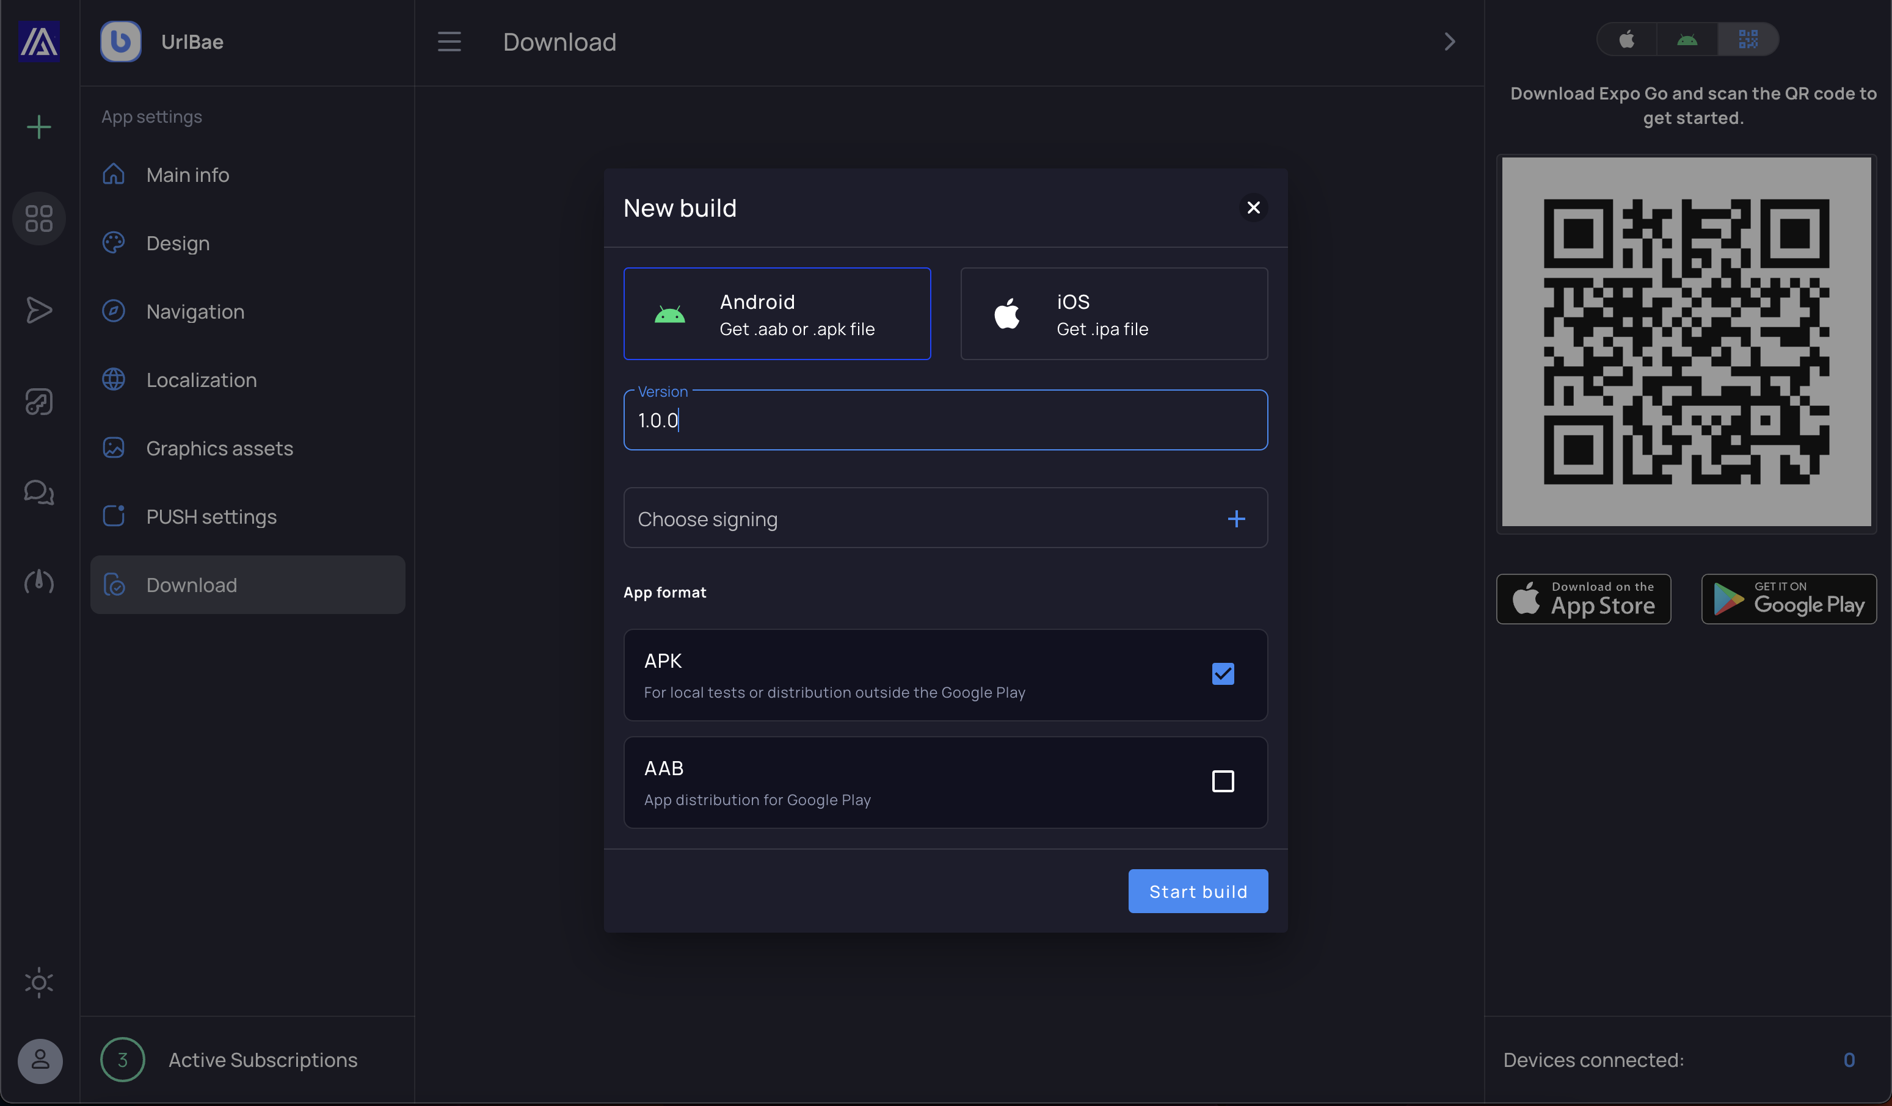Image resolution: width=1892 pixels, height=1106 pixels.
Task: Uncheck the APK format checkbox
Action: click(x=1222, y=674)
